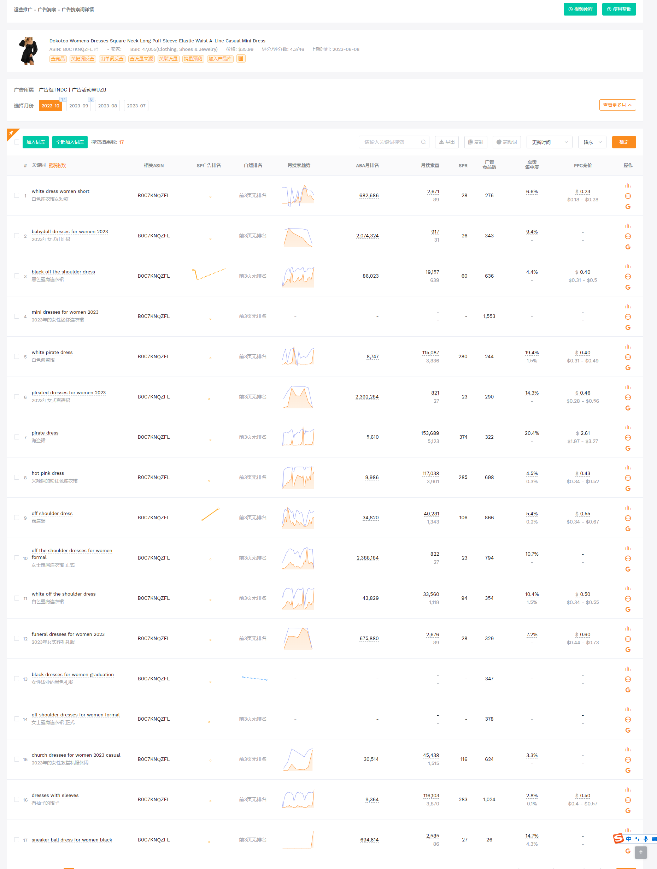Click Google search icon for 'black off the shoulder dress'

628,287
